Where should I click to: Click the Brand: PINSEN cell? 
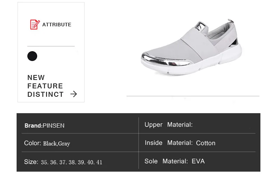coord(45,126)
